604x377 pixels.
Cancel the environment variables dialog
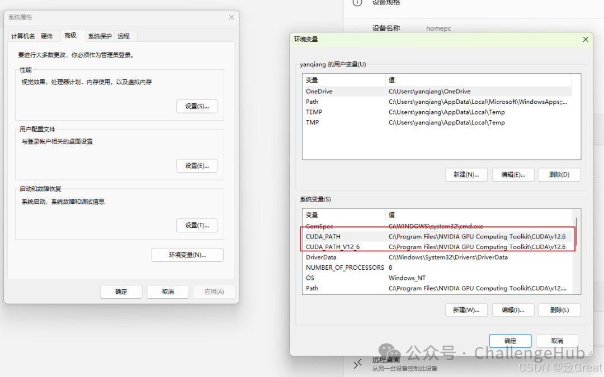(x=557, y=341)
